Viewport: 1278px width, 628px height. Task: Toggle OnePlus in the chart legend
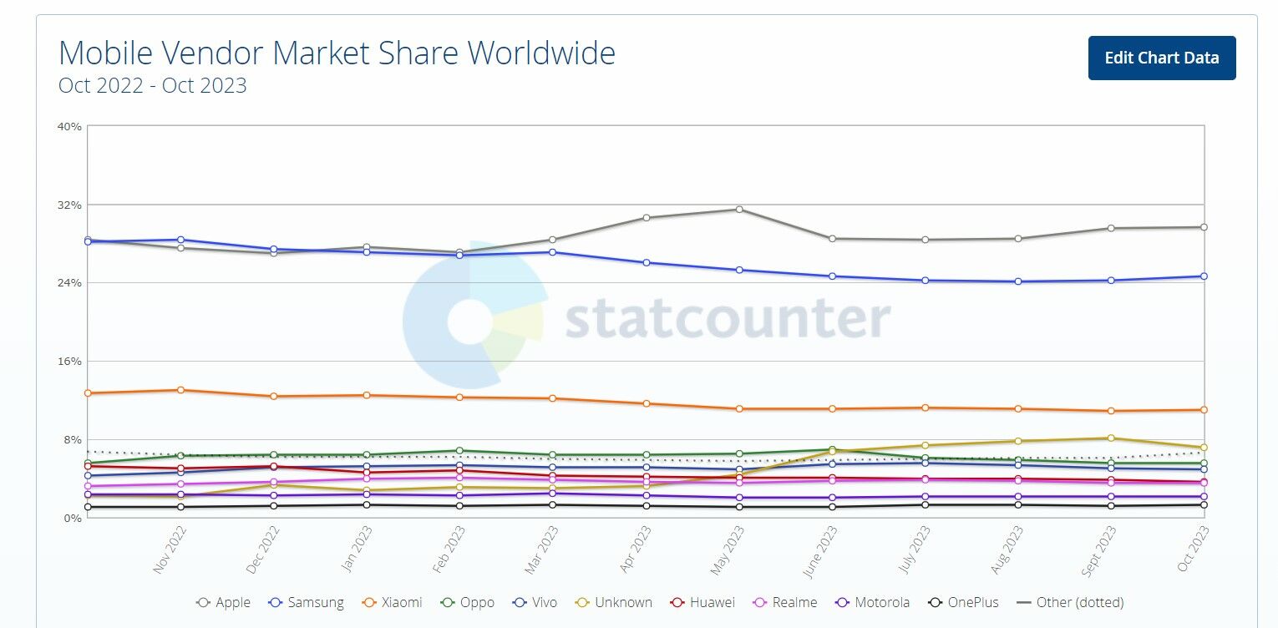tap(963, 602)
